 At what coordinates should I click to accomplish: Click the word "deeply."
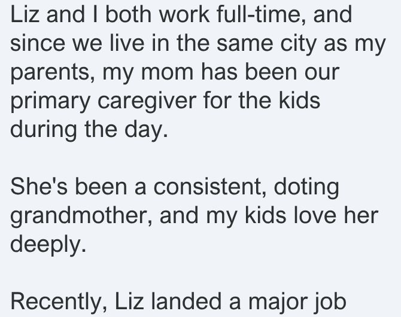pyautogui.click(x=48, y=245)
